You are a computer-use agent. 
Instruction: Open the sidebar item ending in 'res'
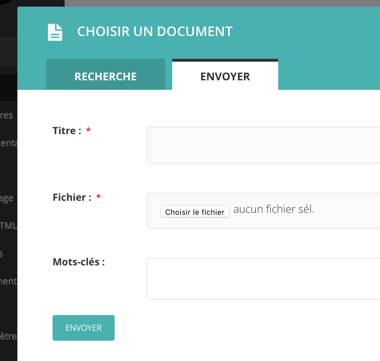coord(7,115)
